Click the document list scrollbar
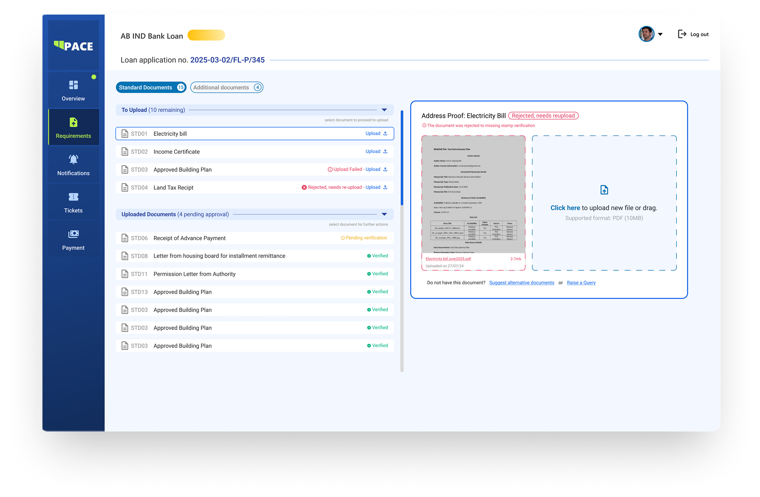 402,158
